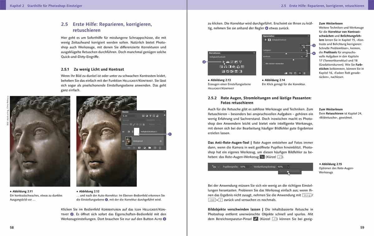Select the Schwellenwert (Threshold) adjustment icon
This screenshot has width=374, height=236.
[x=232, y=71]
